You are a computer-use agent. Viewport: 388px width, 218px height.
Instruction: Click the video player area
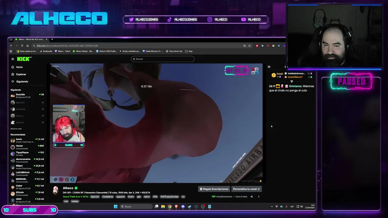pyautogui.click(x=156, y=123)
